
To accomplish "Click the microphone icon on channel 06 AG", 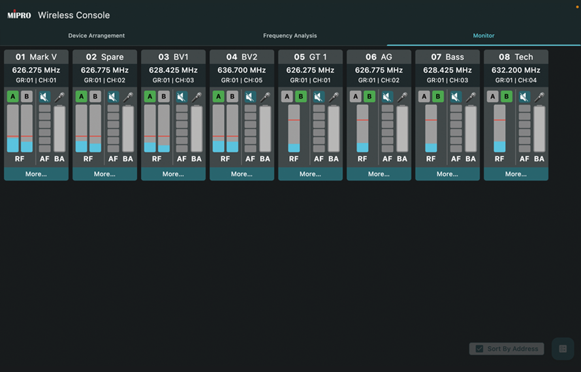I will point(402,97).
